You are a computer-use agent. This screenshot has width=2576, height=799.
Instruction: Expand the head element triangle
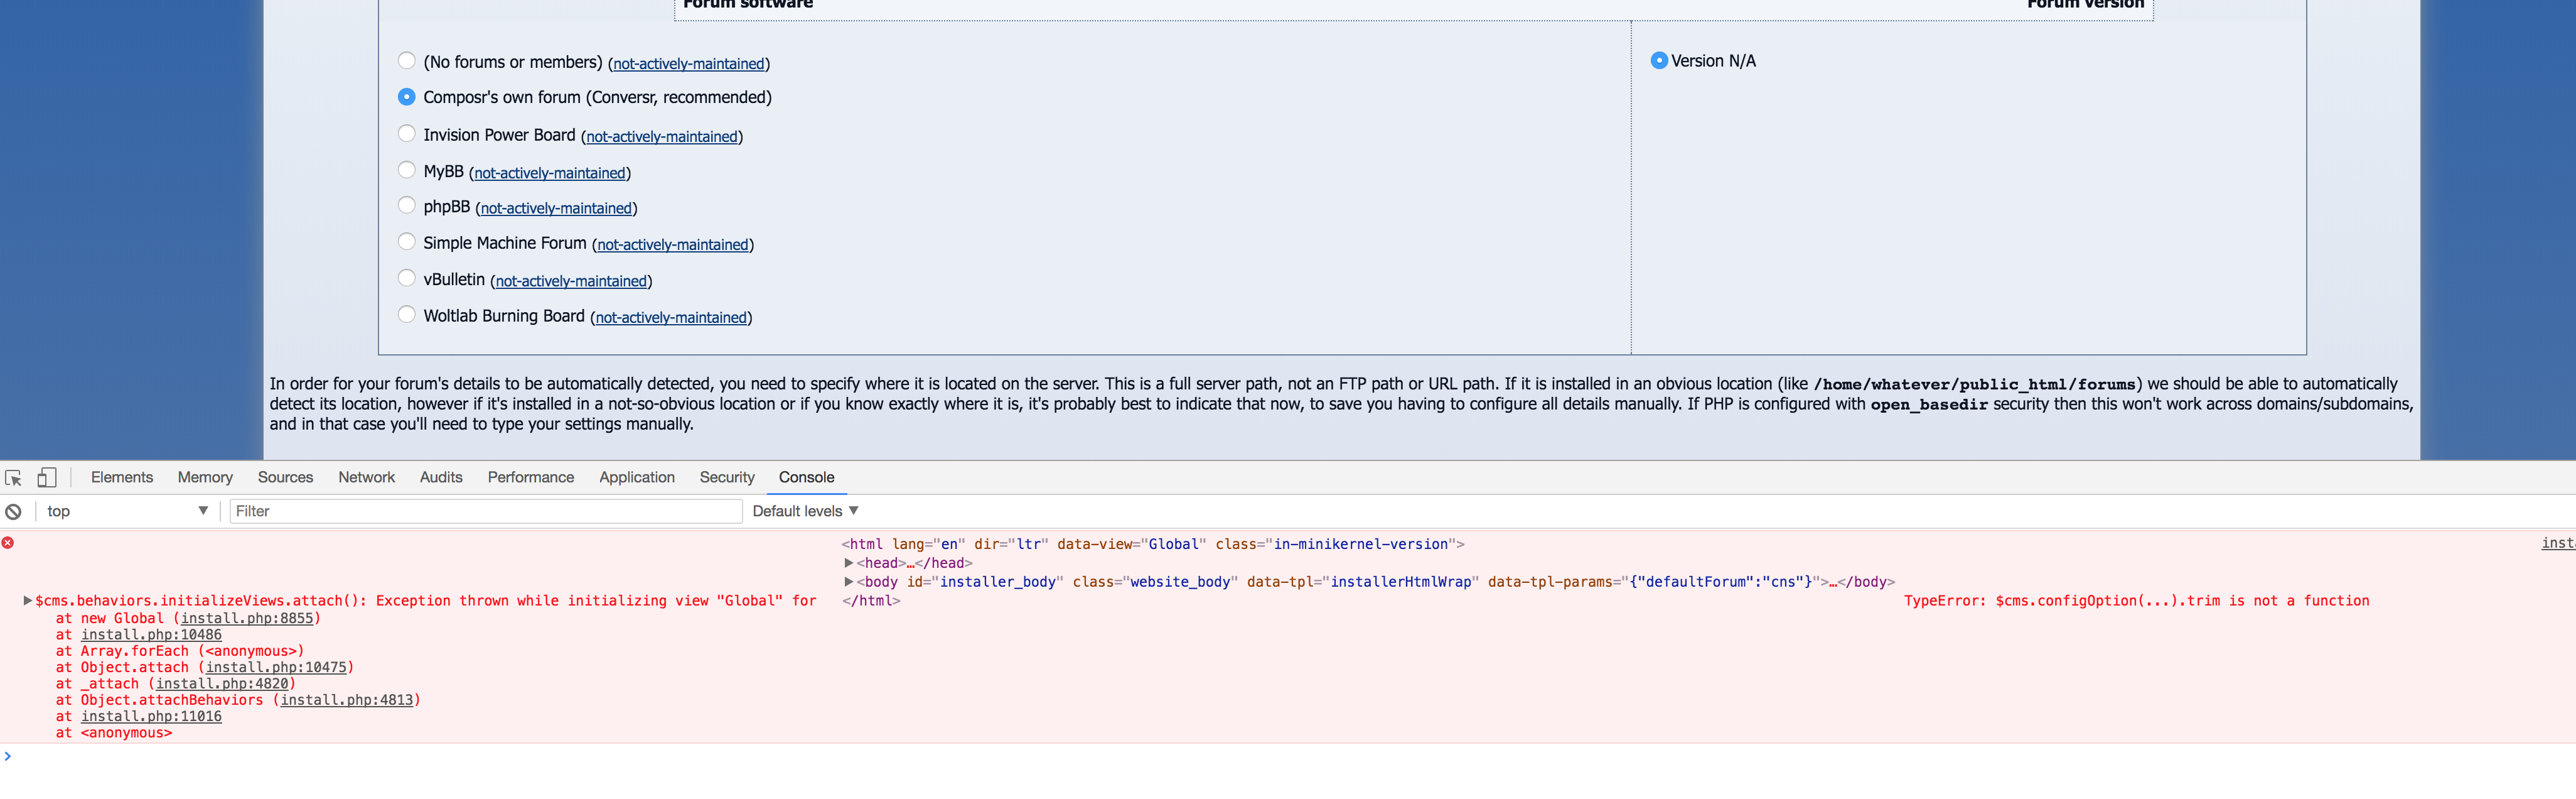tap(848, 563)
